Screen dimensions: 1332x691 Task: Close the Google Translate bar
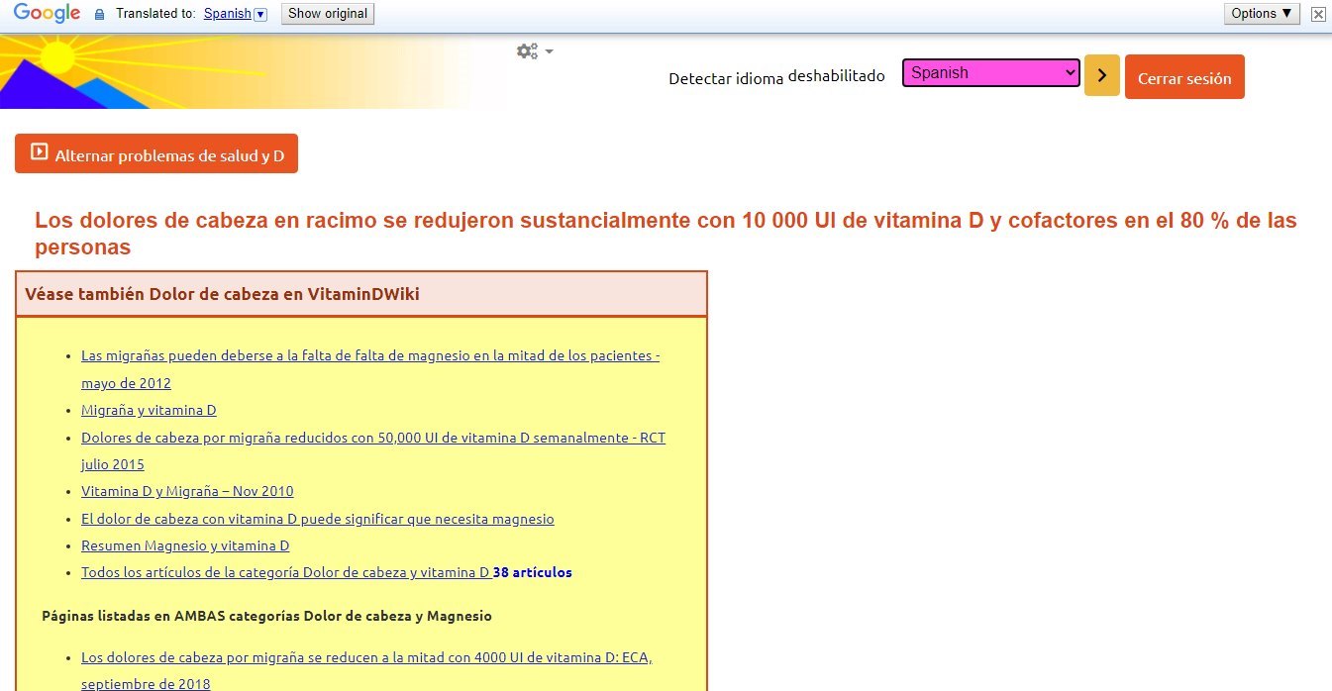[x=1317, y=14]
